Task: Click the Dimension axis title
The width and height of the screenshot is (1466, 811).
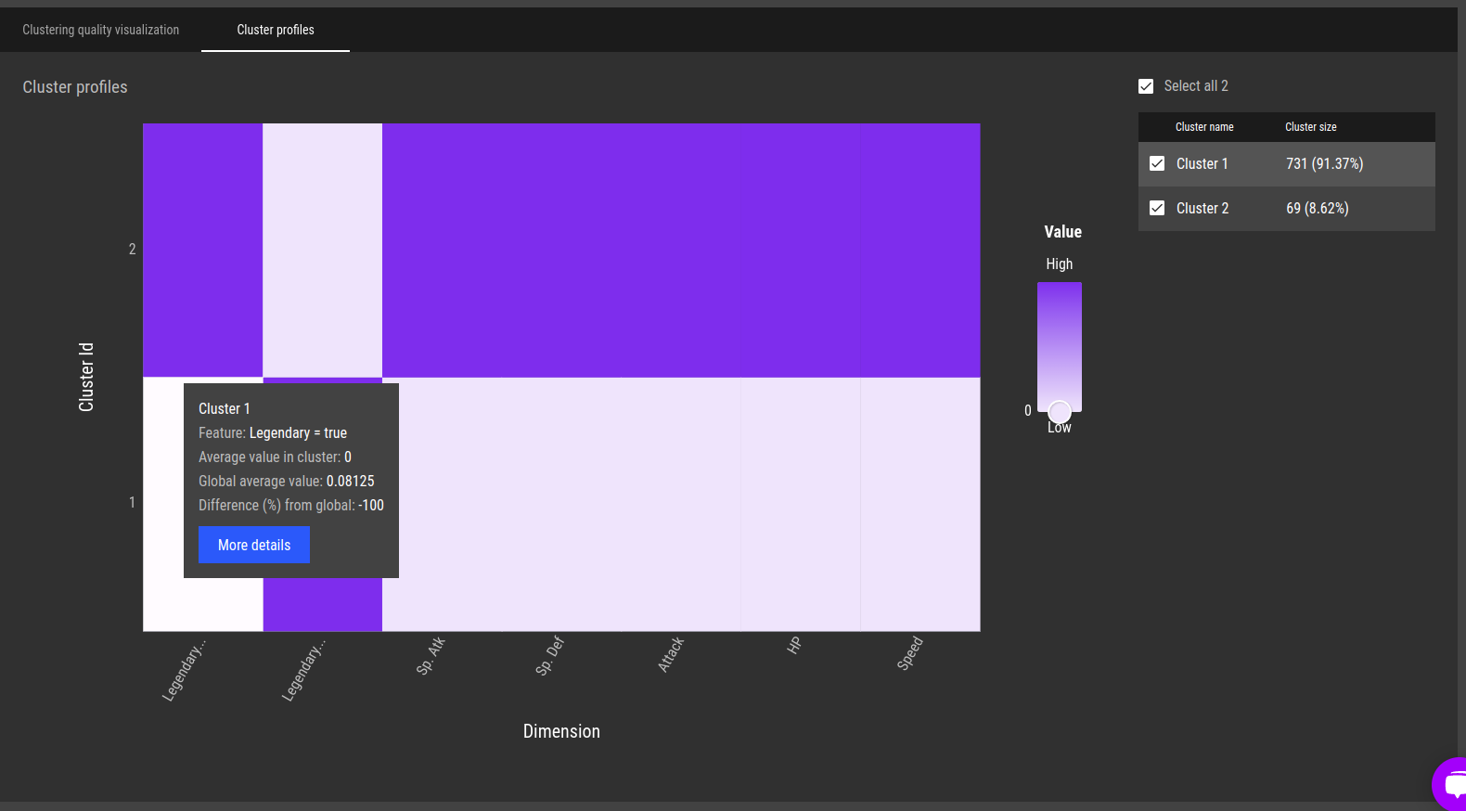Action: (561, 731)
